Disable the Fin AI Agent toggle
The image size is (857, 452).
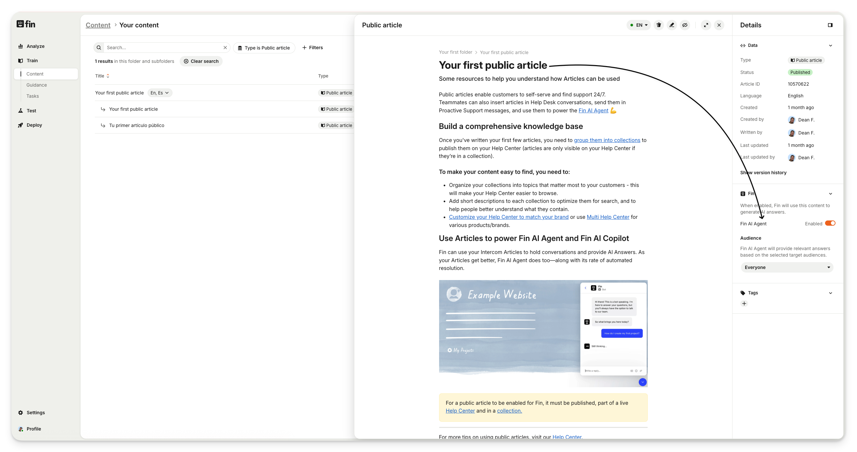click(830, 223)
